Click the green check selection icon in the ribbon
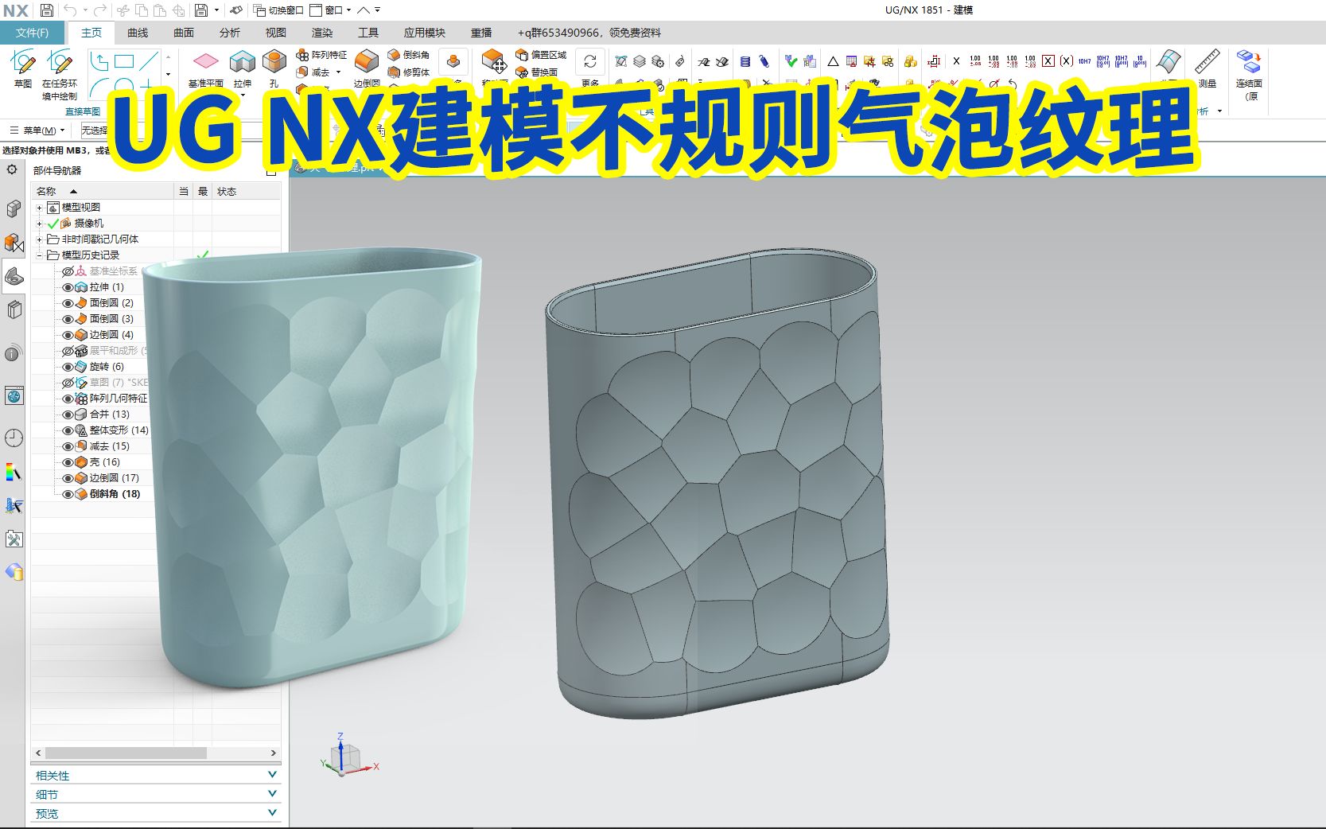This screenshot has height=829, width=1326. [791, 61]
